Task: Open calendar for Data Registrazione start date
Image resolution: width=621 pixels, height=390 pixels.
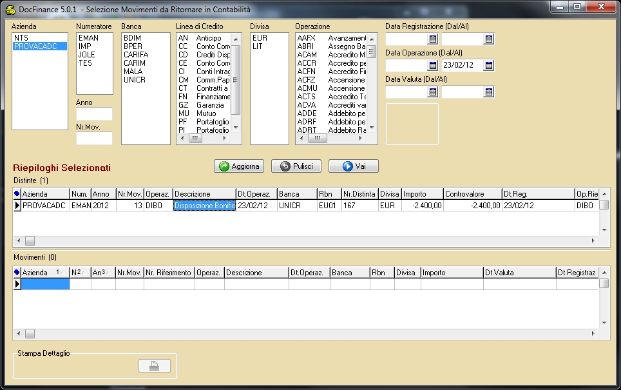Action: tap(433, 39)
